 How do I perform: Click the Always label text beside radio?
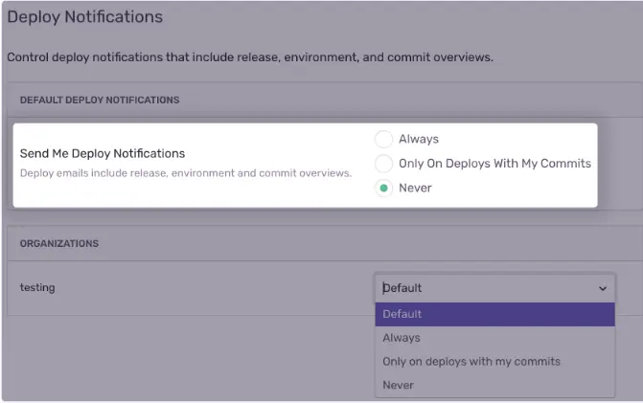[419, 140]
